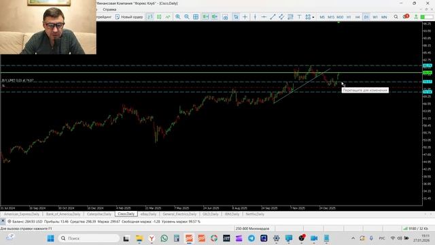435x245 pixels.
Task: Switch timeframe to H1
Action: (349, 17)
